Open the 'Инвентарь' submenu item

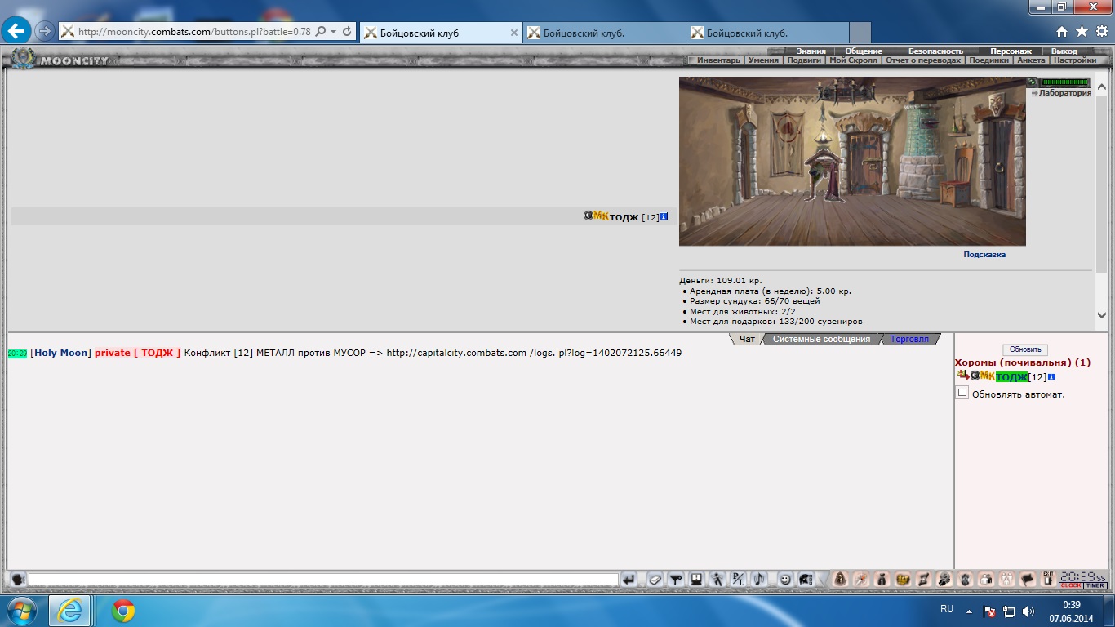718,60
